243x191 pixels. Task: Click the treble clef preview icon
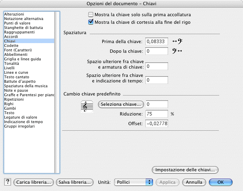pos(87,106)
